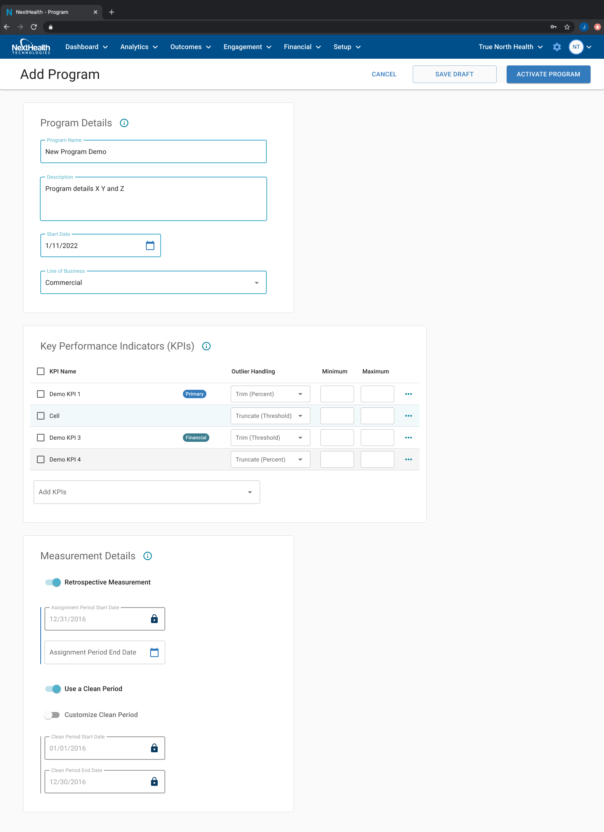Disable the Use a Clean Period switch
This screenshot has height=832, width=604.
pos(53,689)
